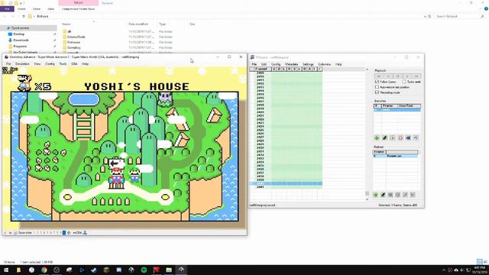Click frame-advance button in TAStudio Playback

pyautogui.click(x=407, y=76)
